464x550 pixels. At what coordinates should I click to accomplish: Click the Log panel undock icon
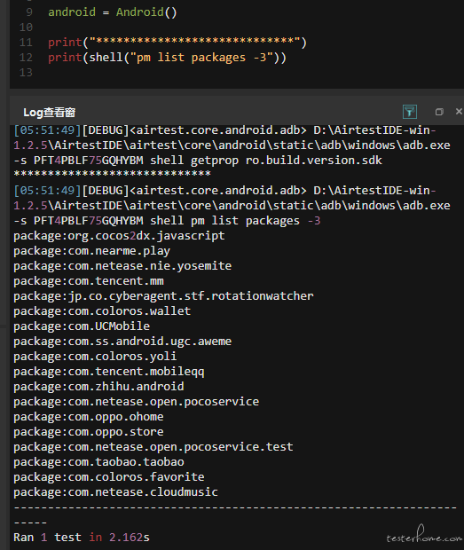[439, 112]
